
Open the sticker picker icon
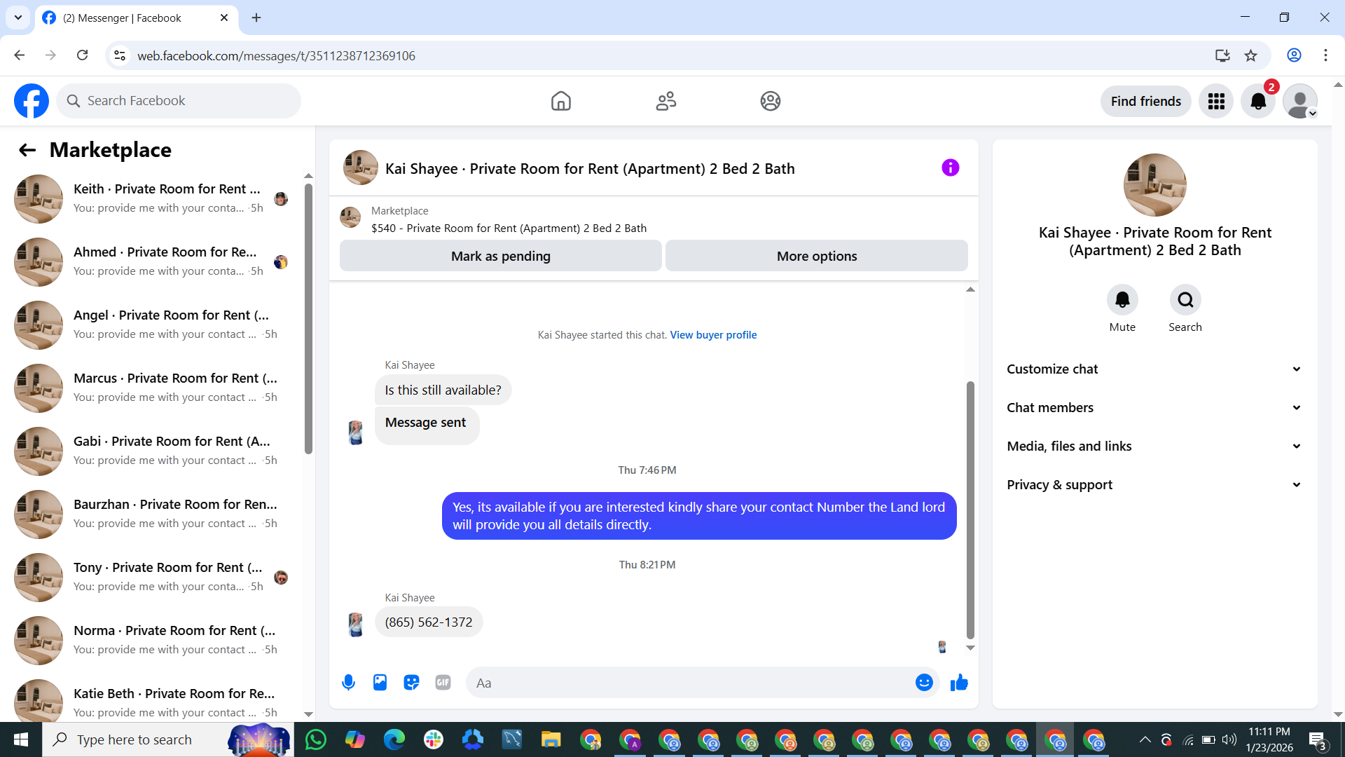411,682
